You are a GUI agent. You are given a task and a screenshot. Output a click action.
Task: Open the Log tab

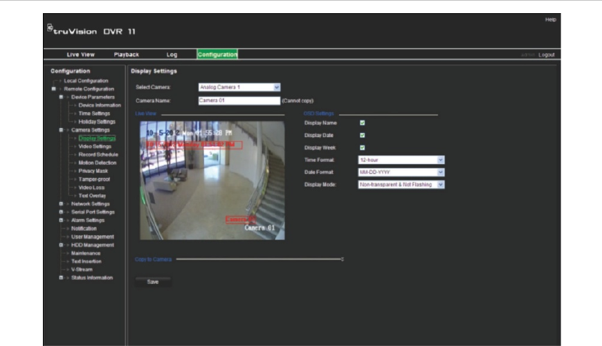coord(172,55)
